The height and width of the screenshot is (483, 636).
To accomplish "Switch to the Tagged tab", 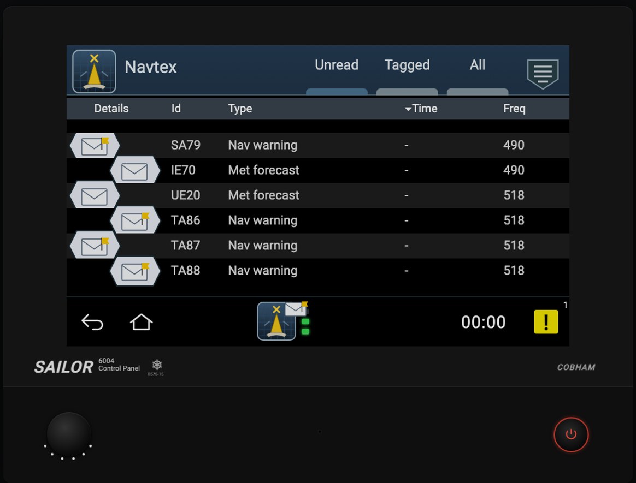I will (407, 65).
